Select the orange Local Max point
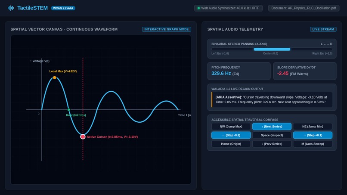 click(x=54, y=77)
